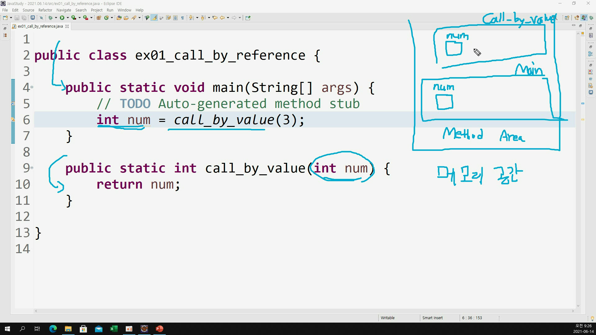Toggle block selection mode icon
596x335 pixels.
(x=175, y=18)
